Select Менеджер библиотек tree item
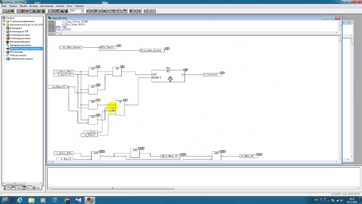 [x=20, y=42]
